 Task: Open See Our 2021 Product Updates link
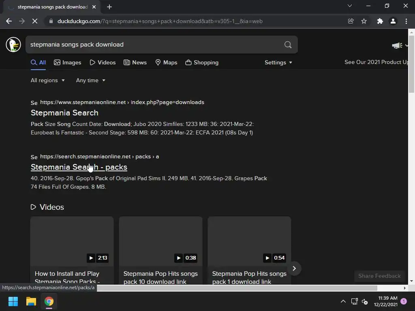[x=376, y=62]
